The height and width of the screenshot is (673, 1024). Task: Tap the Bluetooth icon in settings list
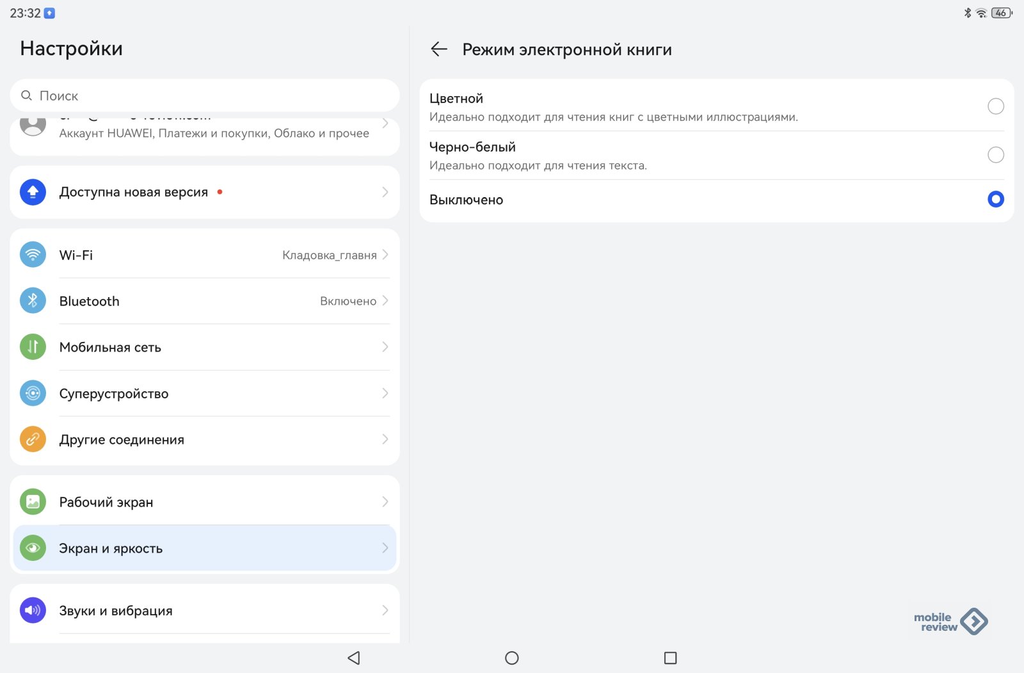(x=33, y=301)
